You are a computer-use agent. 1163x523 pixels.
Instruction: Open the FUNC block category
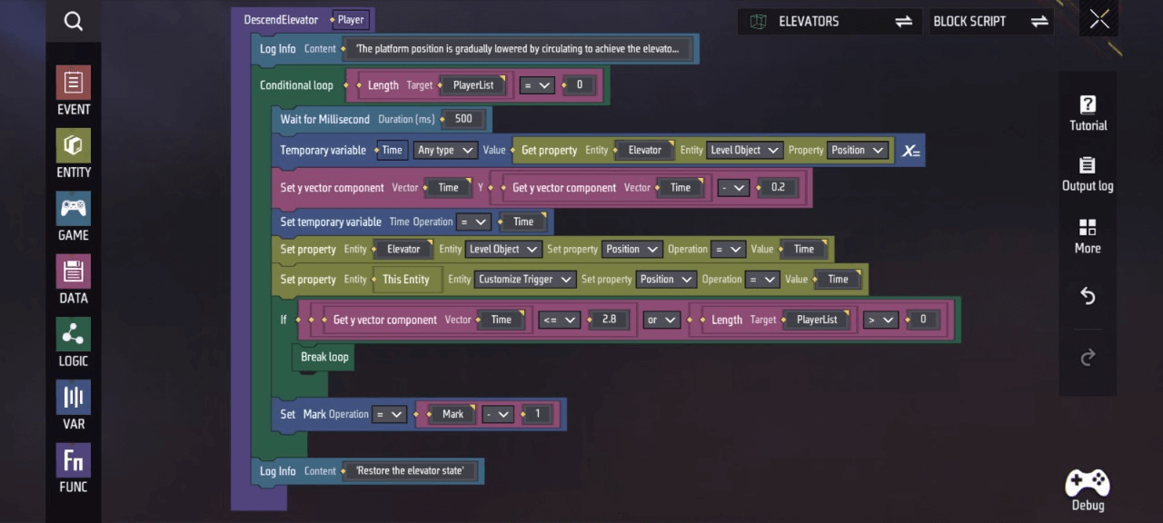74,468
